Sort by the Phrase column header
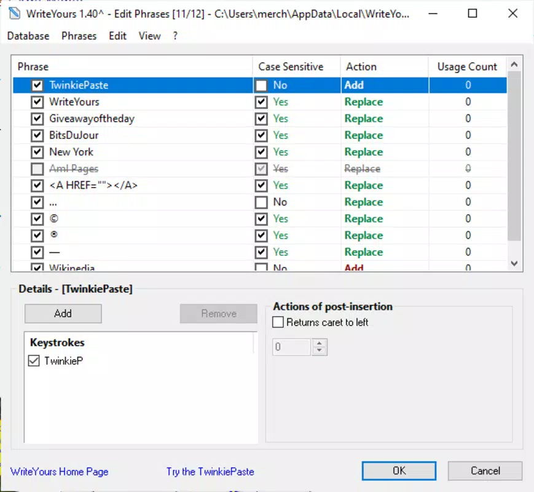 (x=133, y=66)
